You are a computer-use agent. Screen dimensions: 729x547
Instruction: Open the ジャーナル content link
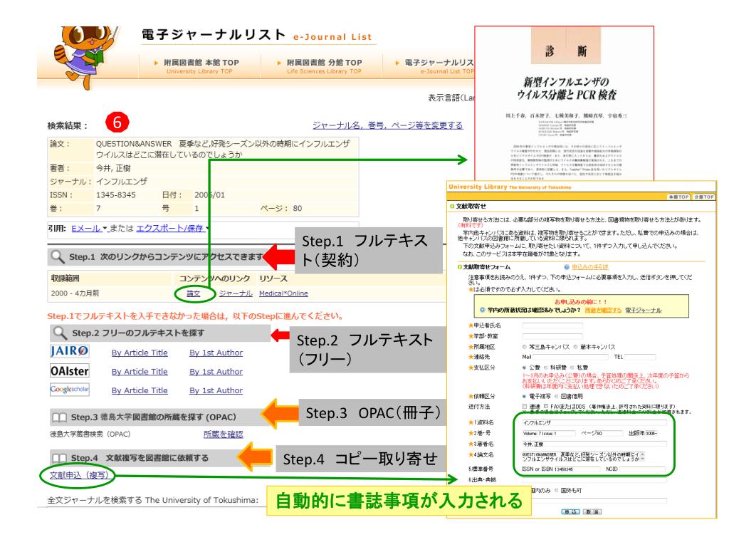point(236,293)
